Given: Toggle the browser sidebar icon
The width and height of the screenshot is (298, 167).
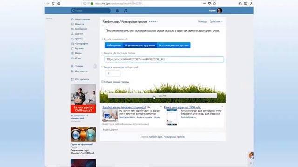Looking at the screenshot, I should coord(246,3).
